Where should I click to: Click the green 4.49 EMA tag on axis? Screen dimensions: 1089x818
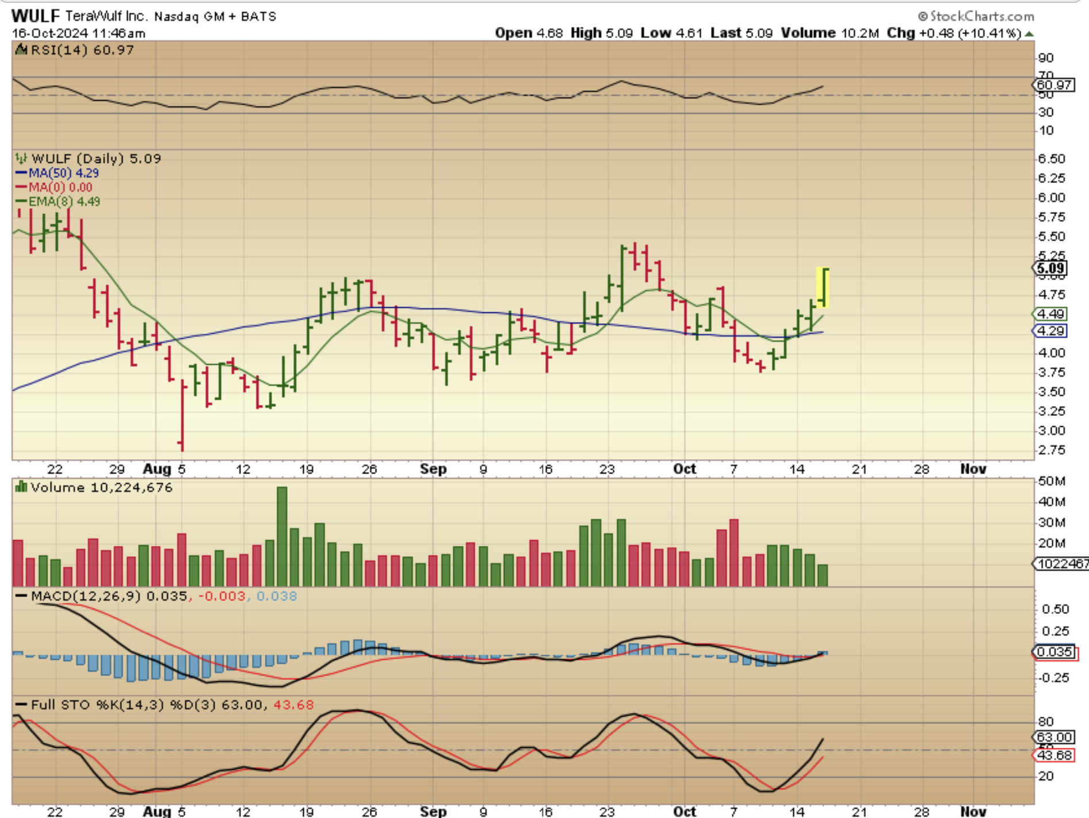coord(1050,314)
